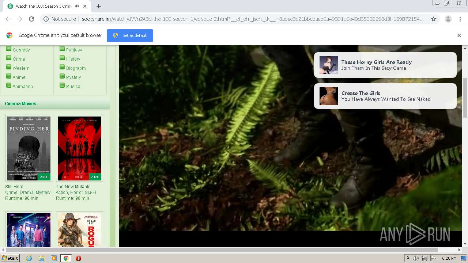
Task: Dismiss the default browser infobar
Action: pos(459,35)
